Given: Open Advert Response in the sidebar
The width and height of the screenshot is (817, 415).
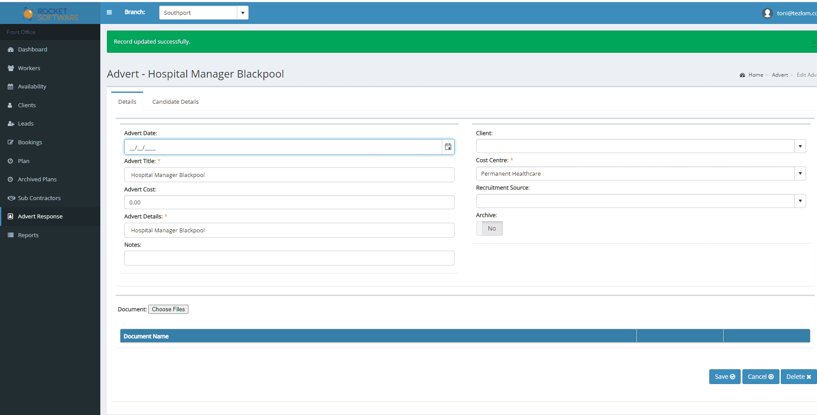Looking at the screenshot, I should click(x=40, y=217).
